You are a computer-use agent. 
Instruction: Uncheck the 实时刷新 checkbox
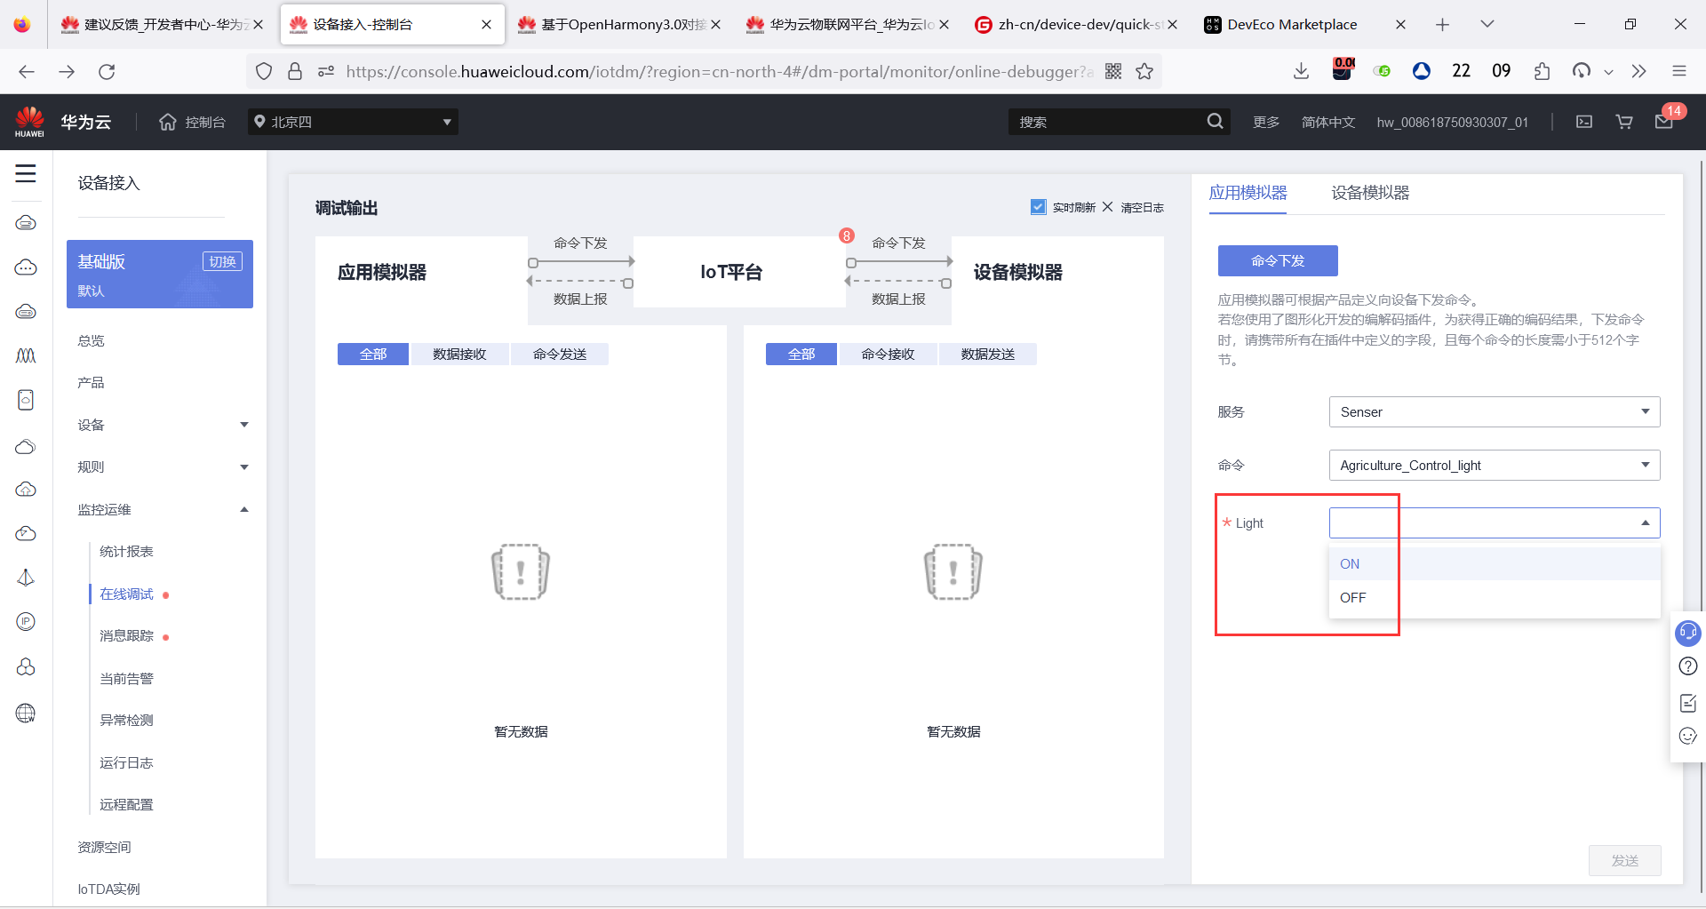point(1038,206)
